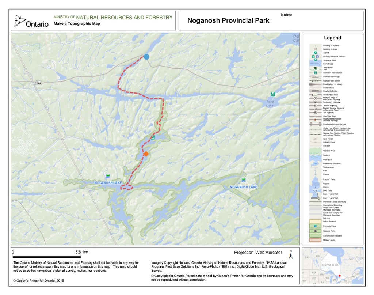Click the Railway Train Station legend icon

pos(316,73)
